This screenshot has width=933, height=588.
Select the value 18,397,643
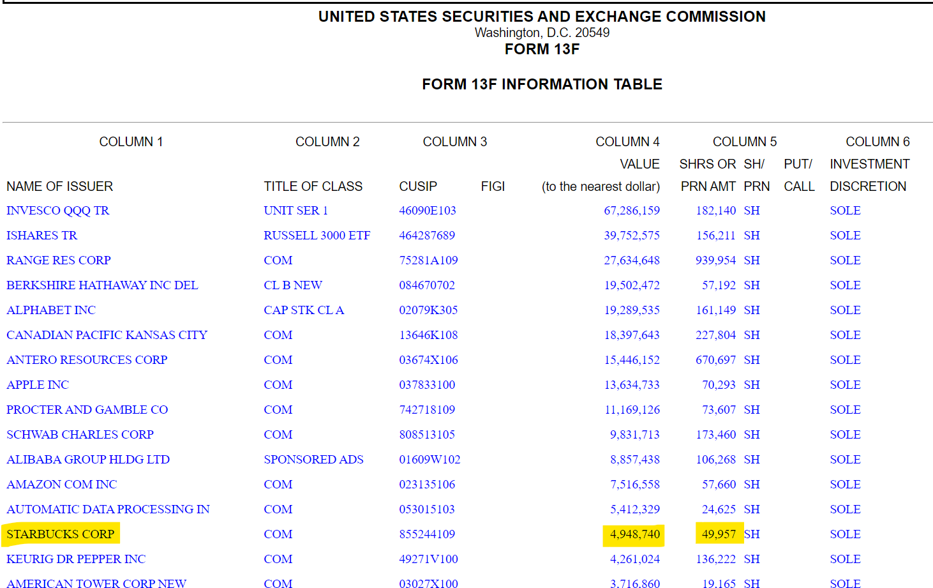click(632, 335)
